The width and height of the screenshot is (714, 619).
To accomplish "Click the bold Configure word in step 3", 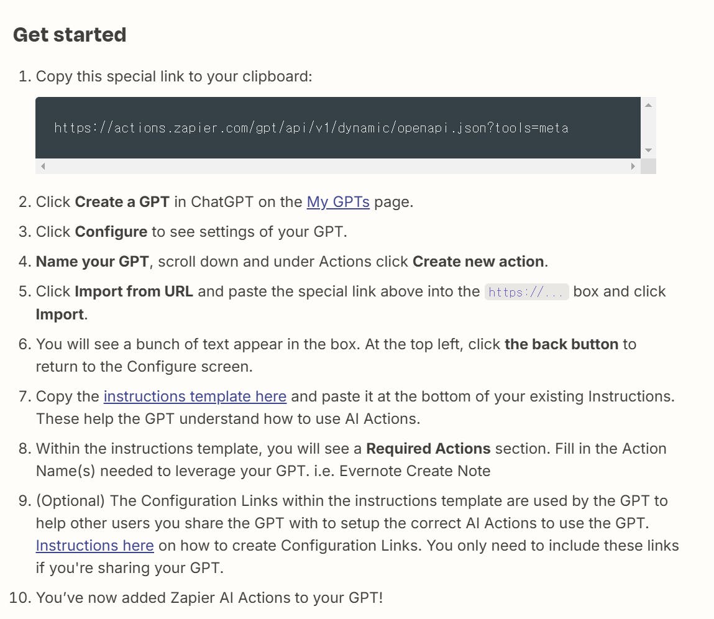I will coord(111,232).
